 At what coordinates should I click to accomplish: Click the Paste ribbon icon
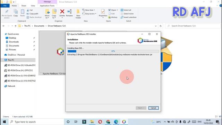tap(22, 13)
